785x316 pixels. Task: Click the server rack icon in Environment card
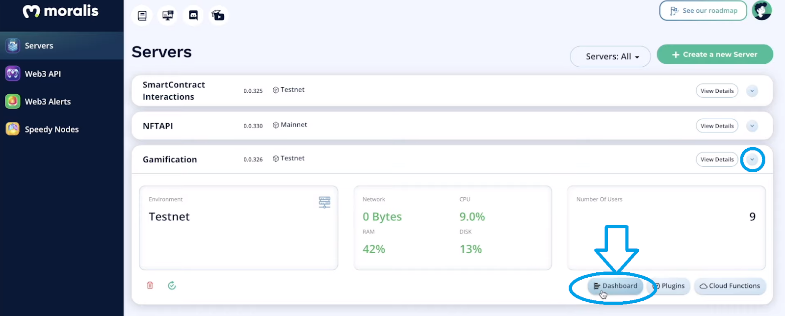[x=324, y=202]
